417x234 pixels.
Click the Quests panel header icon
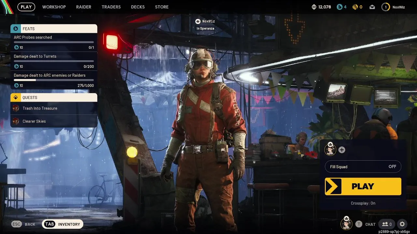click(16, 97)
